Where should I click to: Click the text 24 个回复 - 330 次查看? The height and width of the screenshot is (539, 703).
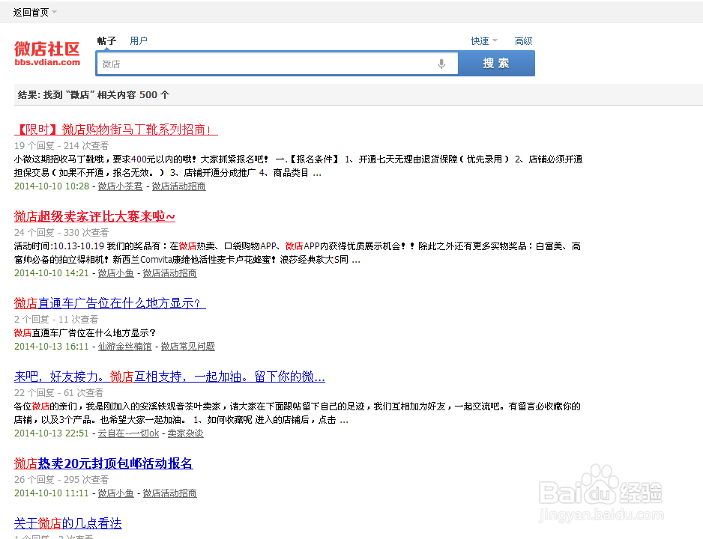pyautogui.click(x=61, y=233)
